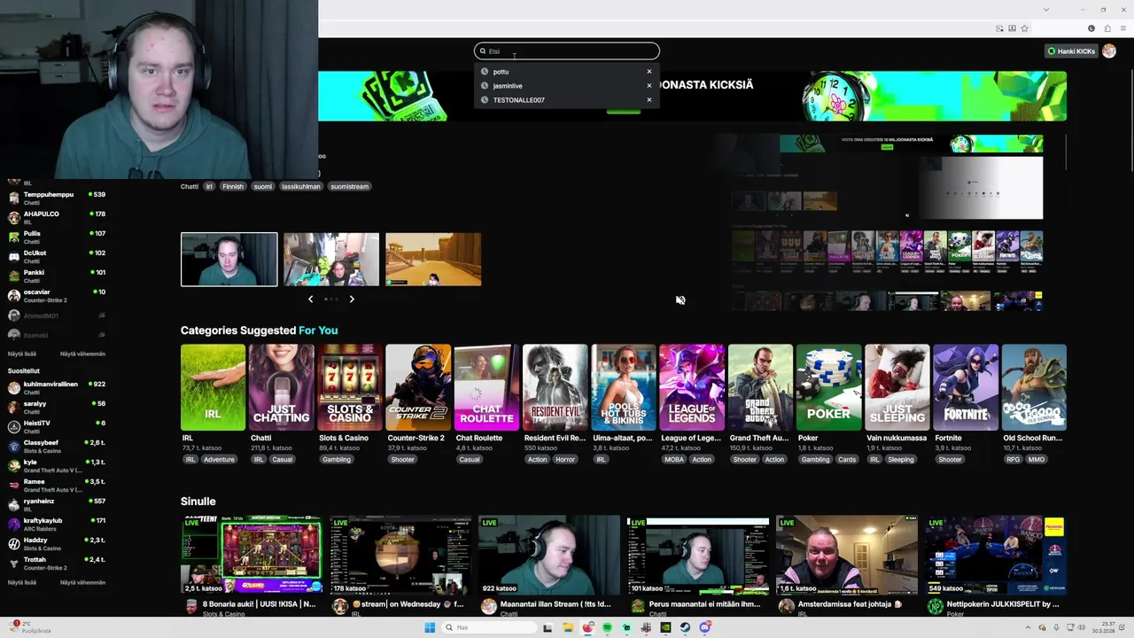Expand followed list with upper Näytä lisää
Viewport: 1134px width, 638px height.
[x=22, y=354]
